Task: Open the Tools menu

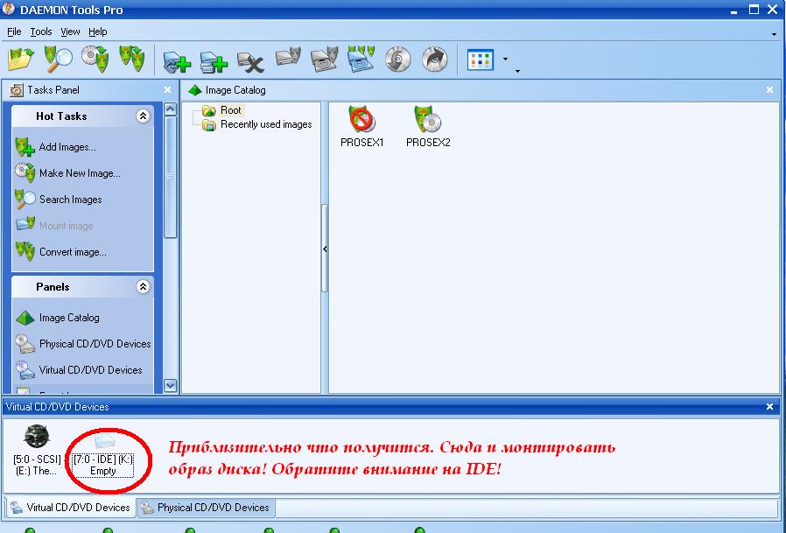Action: pos(40,32)
